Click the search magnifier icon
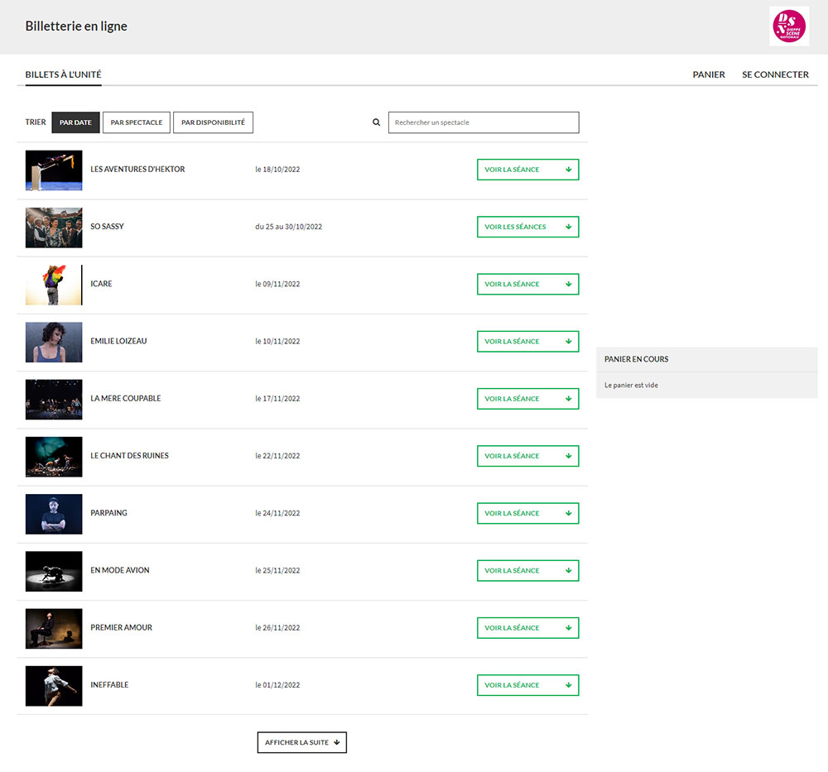 377,122
